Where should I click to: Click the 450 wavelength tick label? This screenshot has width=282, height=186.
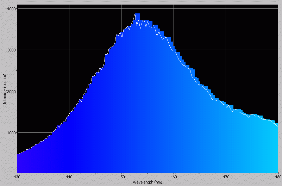pyautogui.click(x=121, y=177)
